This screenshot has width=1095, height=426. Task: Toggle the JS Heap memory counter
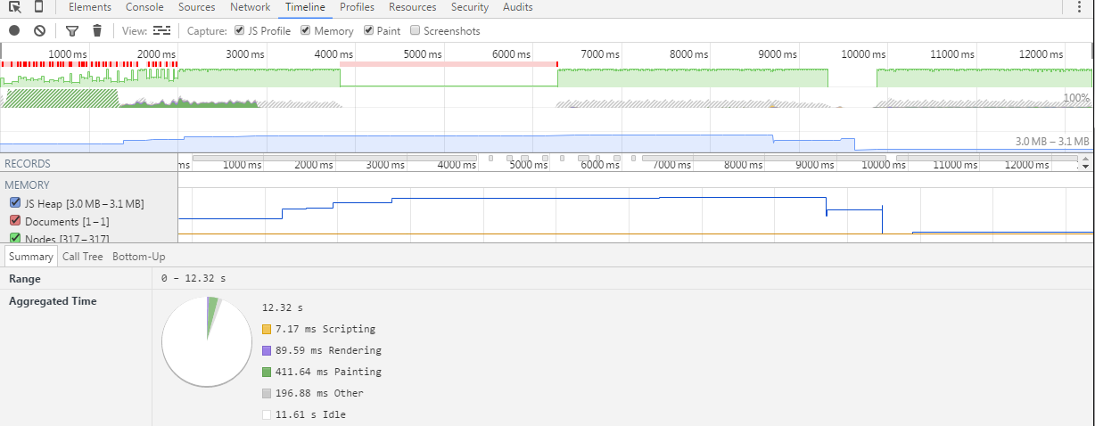(x=15, y=203)
